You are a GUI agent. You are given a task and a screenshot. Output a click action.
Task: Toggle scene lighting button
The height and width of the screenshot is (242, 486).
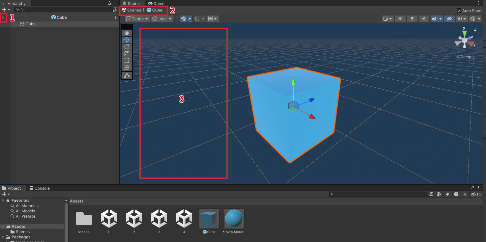pyautogui.click(x=412, y=19)
